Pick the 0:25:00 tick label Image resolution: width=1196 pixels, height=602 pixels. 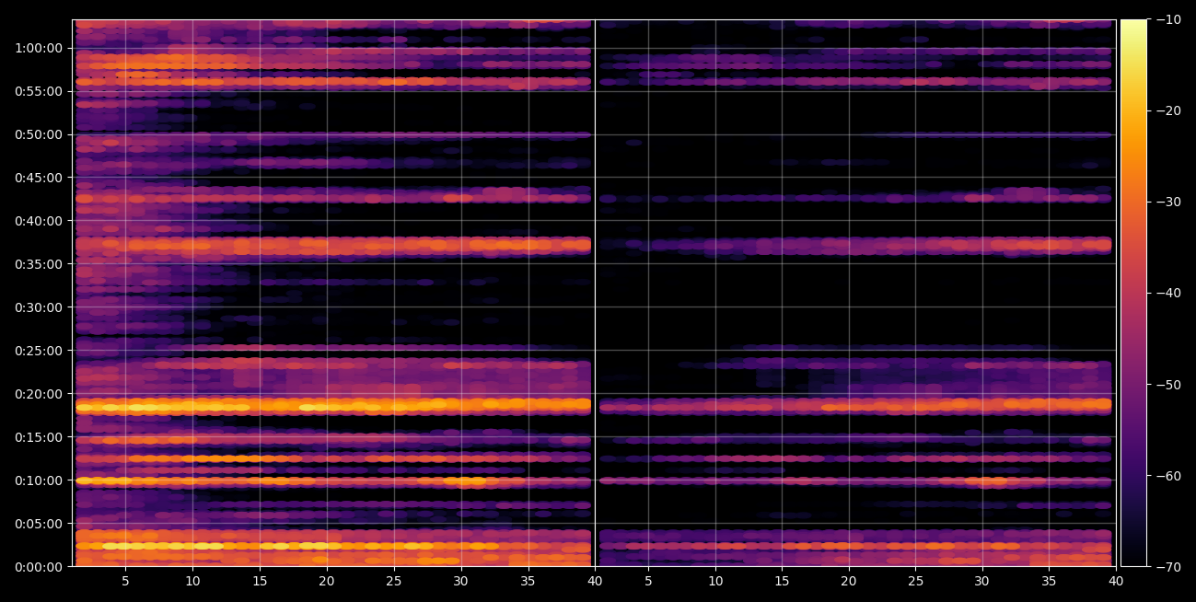pyautogui.click(x=38, y=350)
